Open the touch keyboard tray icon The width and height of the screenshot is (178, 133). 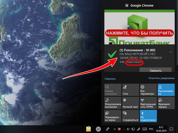point(145,129)
